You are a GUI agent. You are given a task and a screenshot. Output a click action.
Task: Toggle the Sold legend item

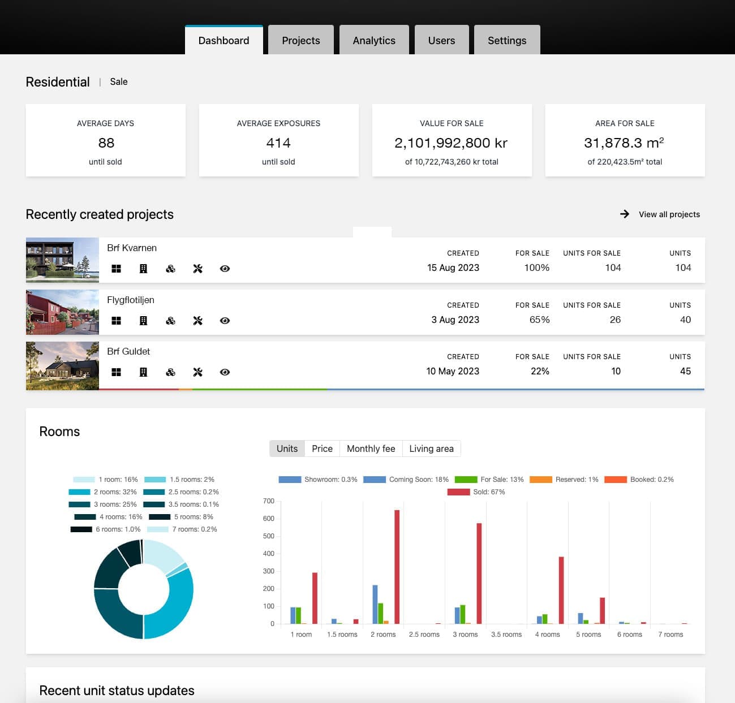click(476, 492)
